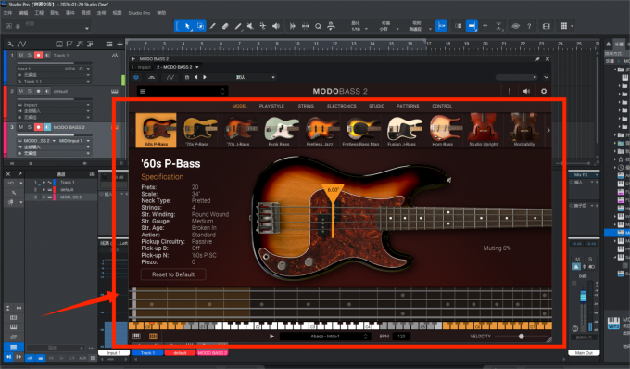Open grid view options dropdown arrow

click(x=572, y=26)
